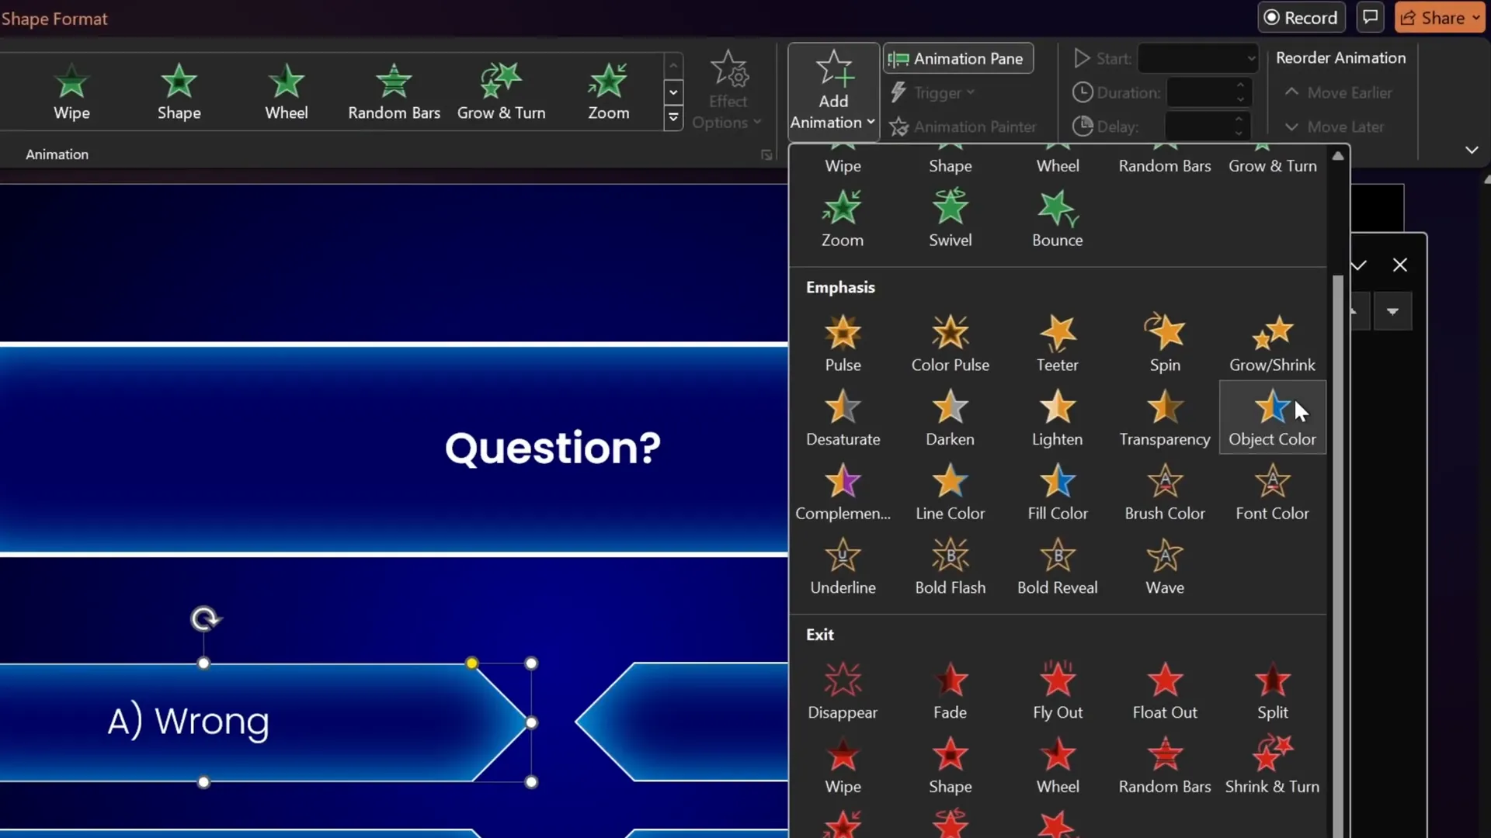Select the Lighten emphasis effect

[1057, 418]
